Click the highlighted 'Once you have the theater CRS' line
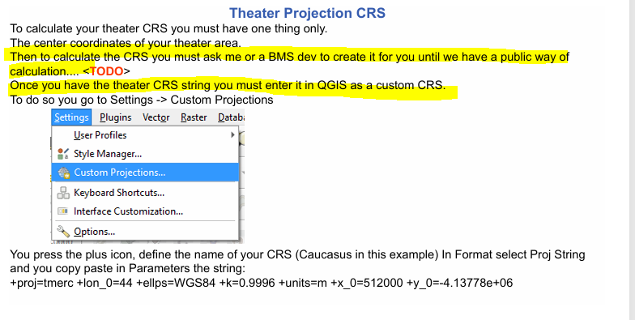 [228, 86]
